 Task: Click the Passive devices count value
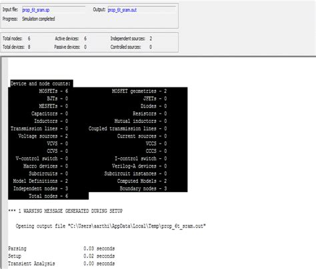(x=85, y=47)
